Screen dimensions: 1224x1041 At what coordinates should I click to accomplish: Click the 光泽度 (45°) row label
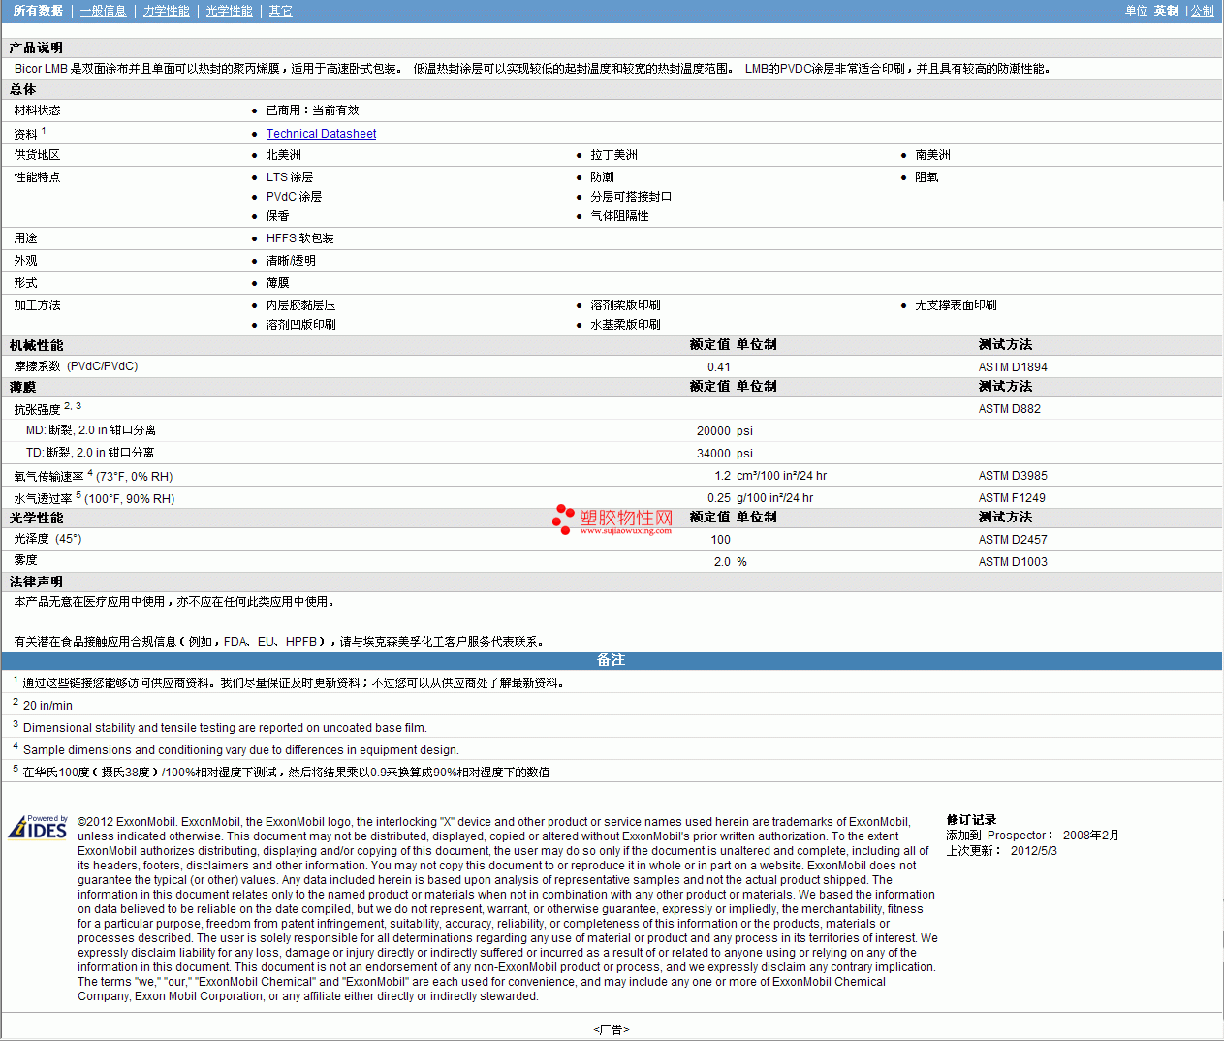(47, 539)
